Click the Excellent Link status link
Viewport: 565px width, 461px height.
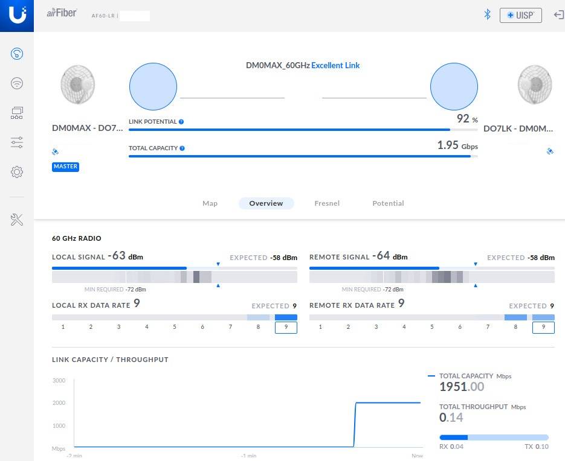pyautogui.click(x=335, y=65)
